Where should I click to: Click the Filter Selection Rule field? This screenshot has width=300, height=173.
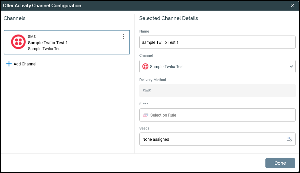click(x=217, y=115)
